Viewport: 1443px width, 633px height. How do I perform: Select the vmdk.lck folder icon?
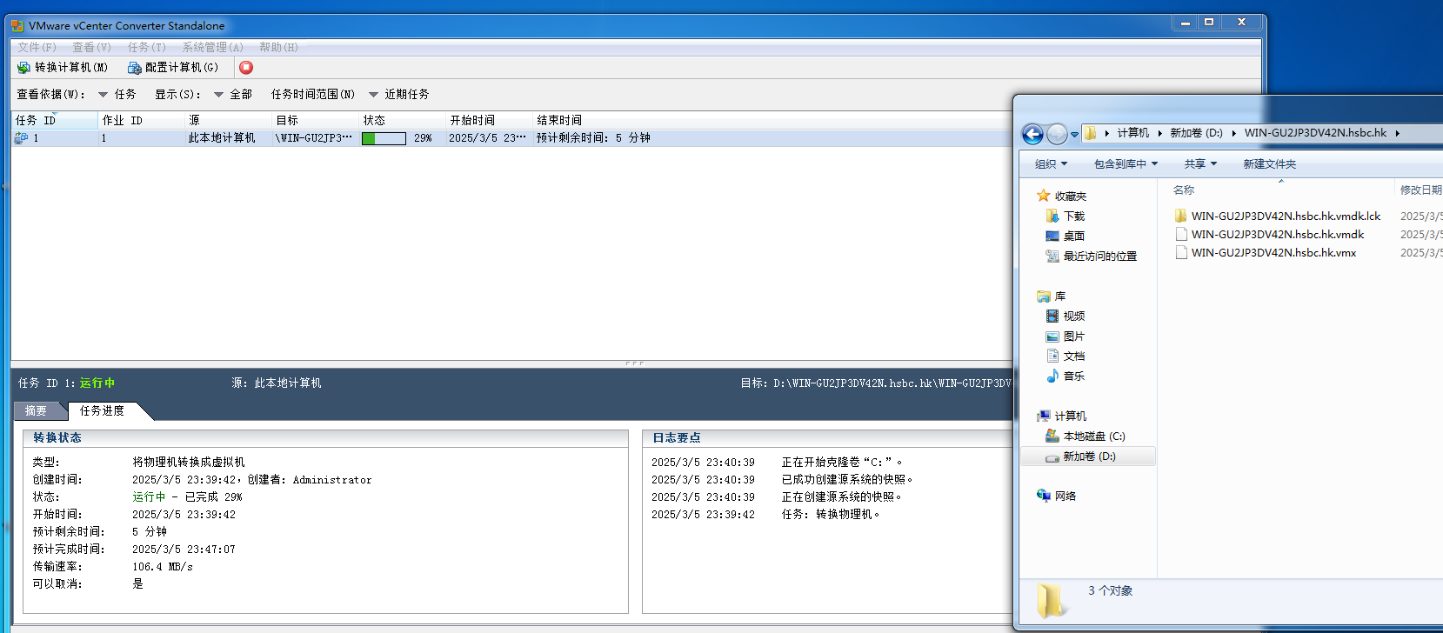[1180, 216]
